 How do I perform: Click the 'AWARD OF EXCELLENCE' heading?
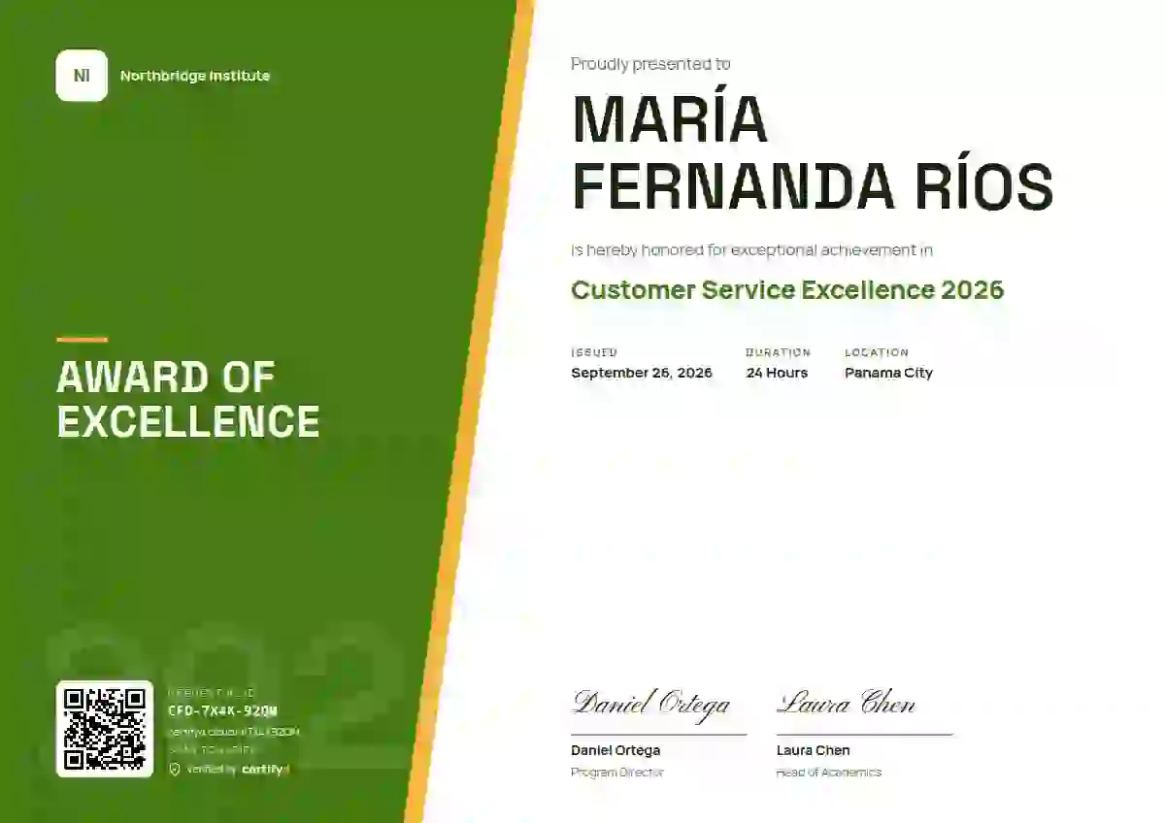pos(188,399)
